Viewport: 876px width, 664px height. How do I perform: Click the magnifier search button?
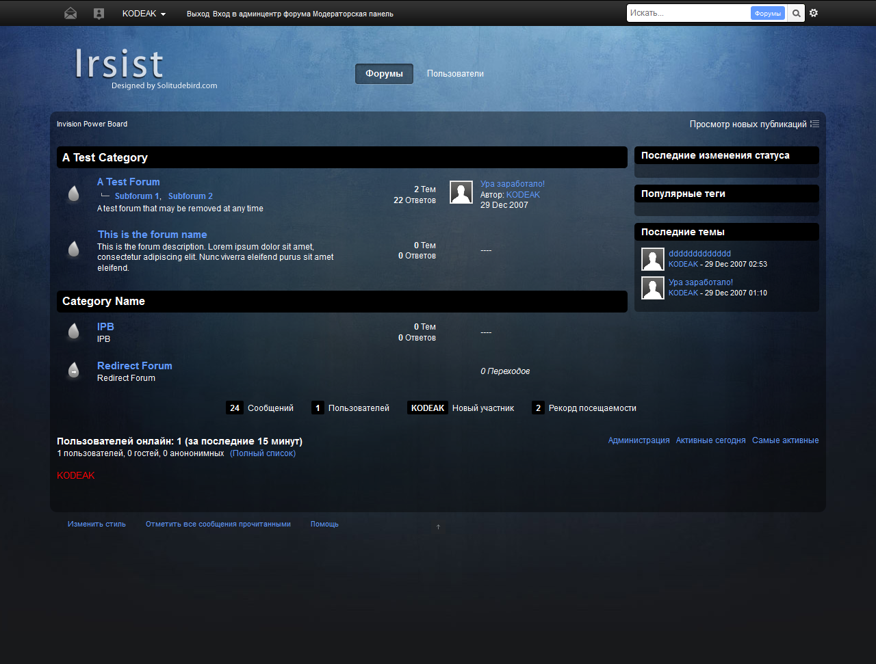click(x=796, y=13)
